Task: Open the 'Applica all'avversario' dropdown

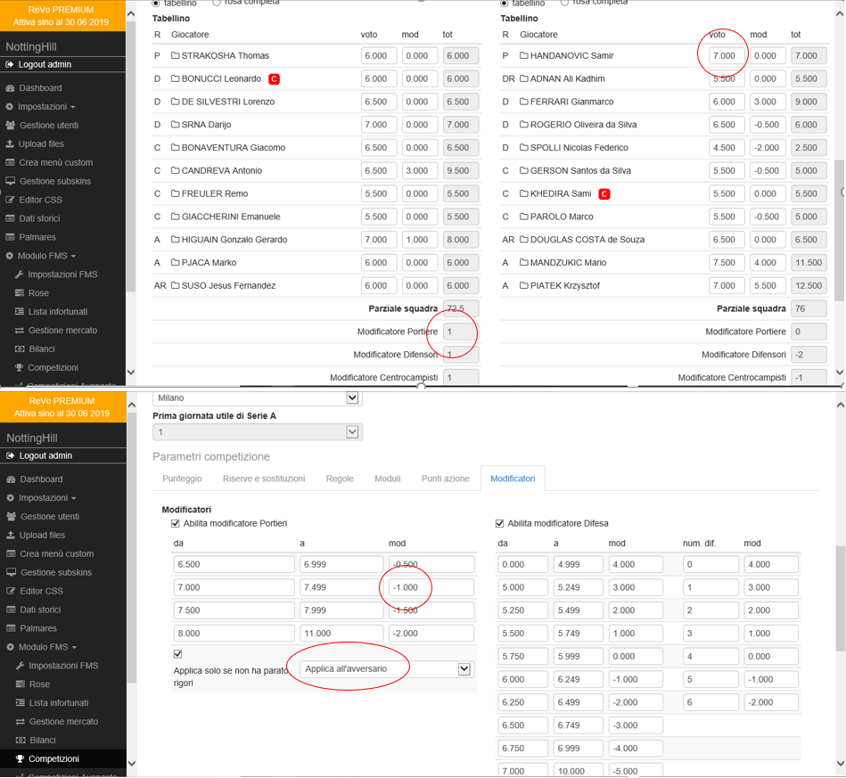Action: (385, 669)
